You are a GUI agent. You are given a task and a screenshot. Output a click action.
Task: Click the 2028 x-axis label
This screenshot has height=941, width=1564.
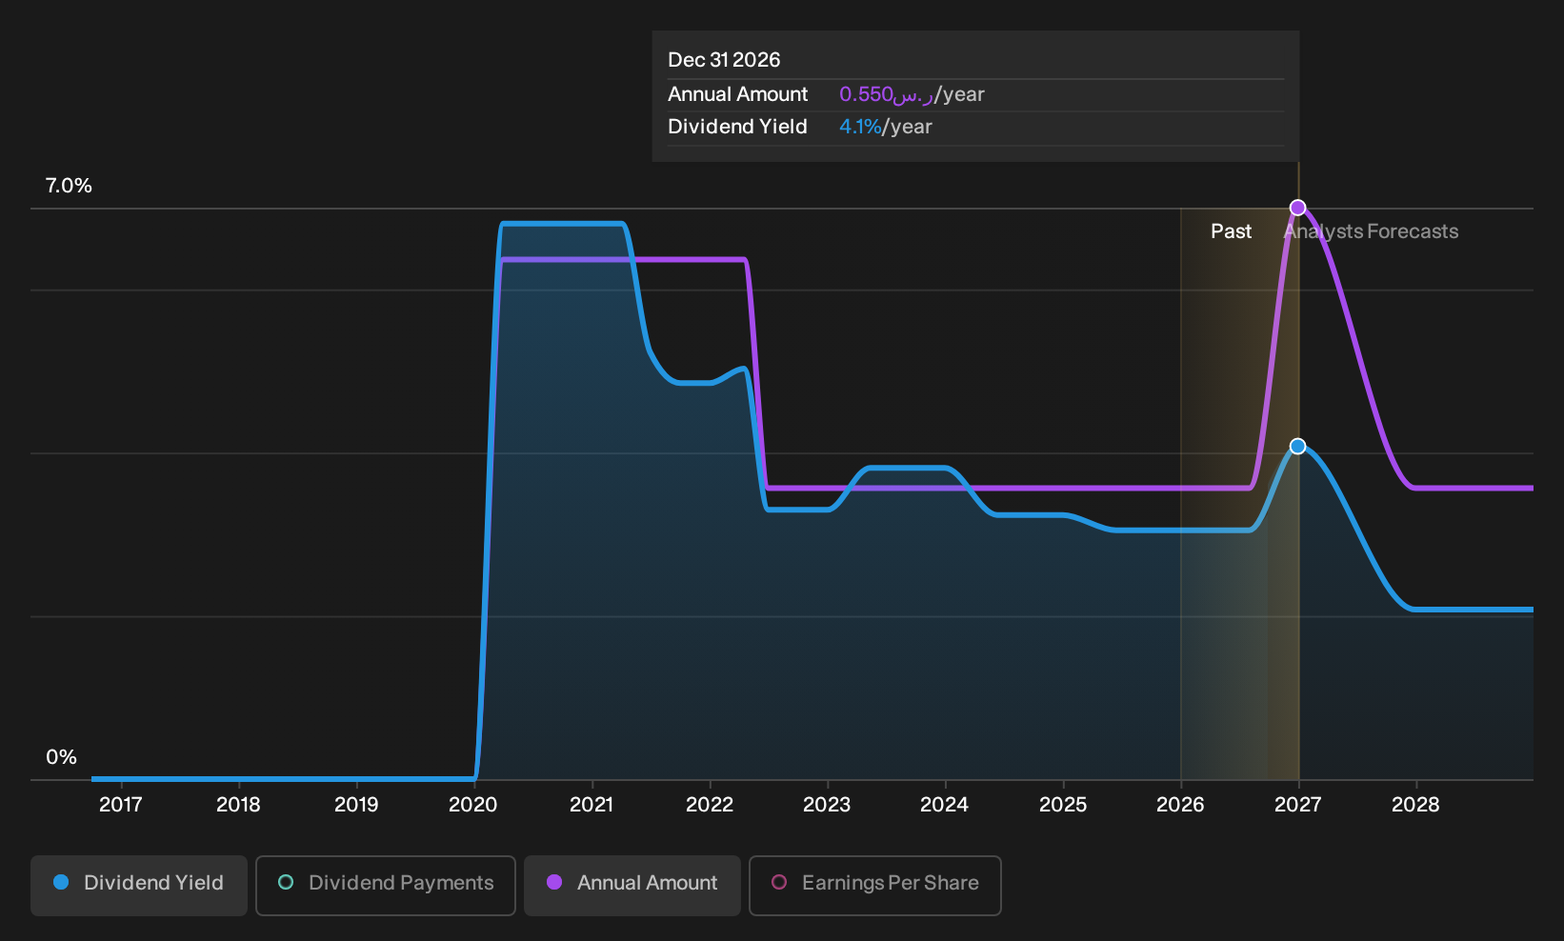click(1415, 805)
